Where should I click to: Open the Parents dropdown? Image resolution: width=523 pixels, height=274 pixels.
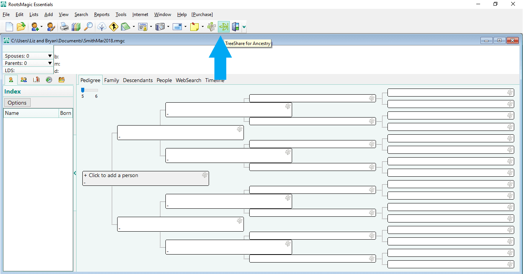pyautogui.click(x=50, y=63)
